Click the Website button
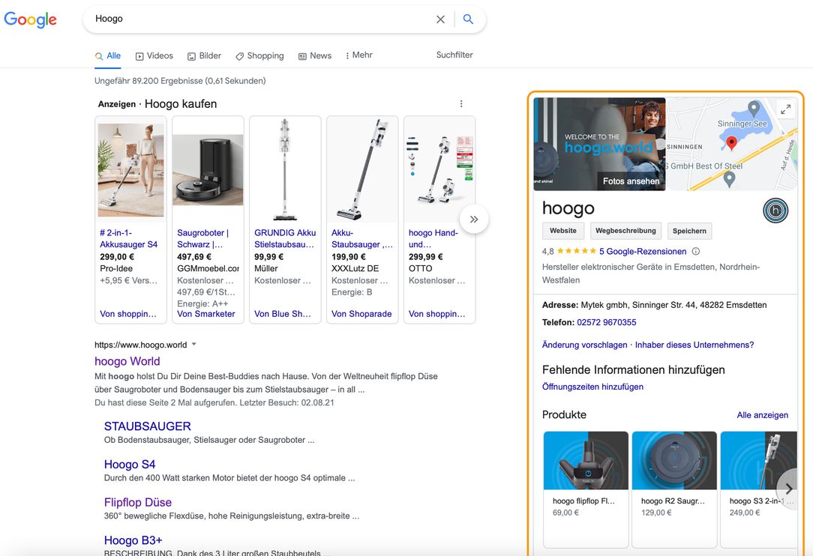 coord(563,231)
